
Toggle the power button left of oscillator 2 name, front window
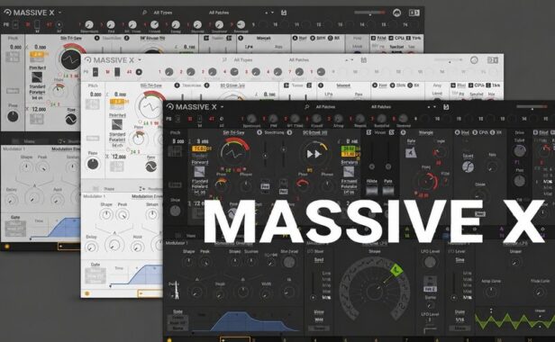coord(289,132)
